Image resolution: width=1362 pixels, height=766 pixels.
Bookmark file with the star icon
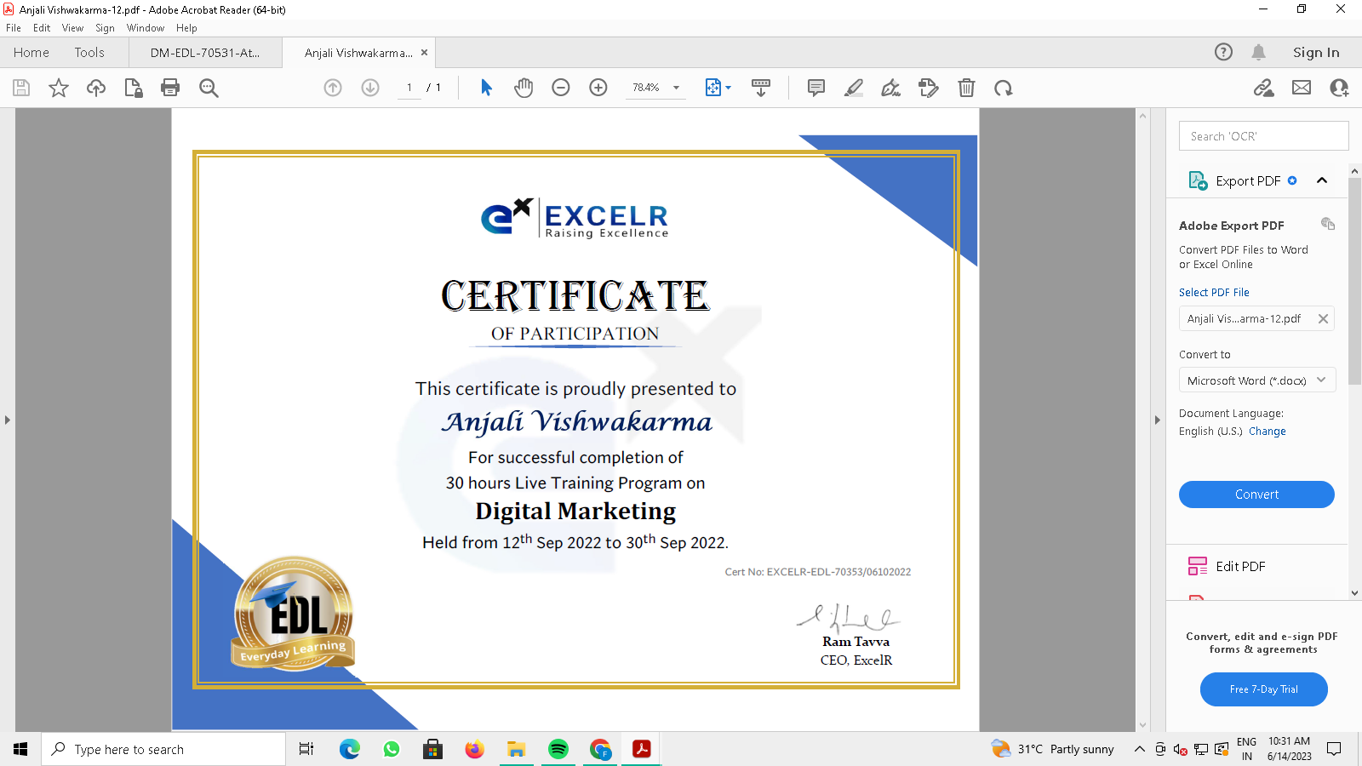[59, 88]
